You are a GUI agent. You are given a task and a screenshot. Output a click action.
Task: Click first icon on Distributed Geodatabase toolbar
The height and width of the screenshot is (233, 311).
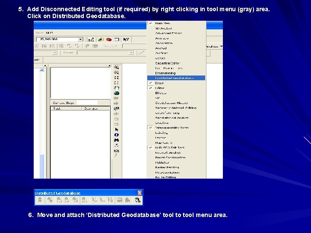pyautogui.click(x=40, y=200)
